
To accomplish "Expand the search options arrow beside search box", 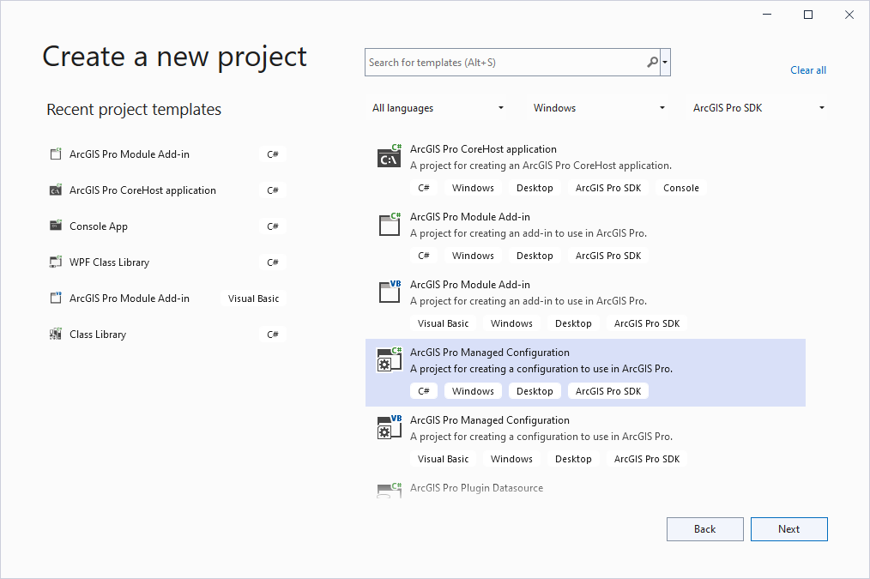I will click(664, 62).
